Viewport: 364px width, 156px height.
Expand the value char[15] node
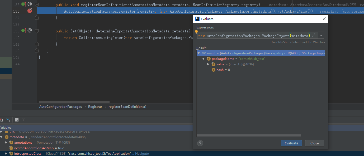(x=208, y=64)
